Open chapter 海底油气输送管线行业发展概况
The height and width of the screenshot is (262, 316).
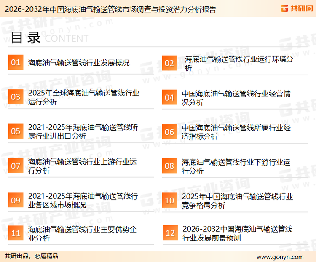click(x=79, y=63)
